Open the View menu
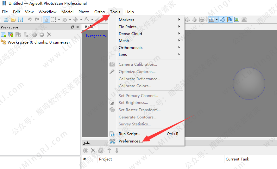Viewport: 277px width, 169px height. (29, 12)
